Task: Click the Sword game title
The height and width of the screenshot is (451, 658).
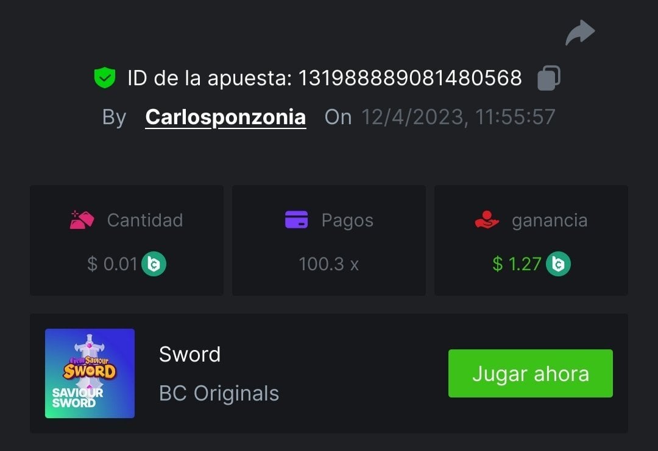Action: pyautogui.click(x=189, y=355)
